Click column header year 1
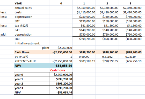Viewport: 145px width, 99px height. 84,4
